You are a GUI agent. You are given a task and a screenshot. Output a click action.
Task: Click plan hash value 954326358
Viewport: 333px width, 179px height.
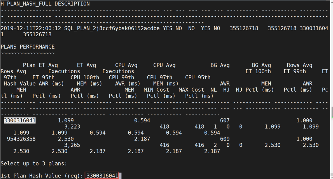click(x=21, y=139)
